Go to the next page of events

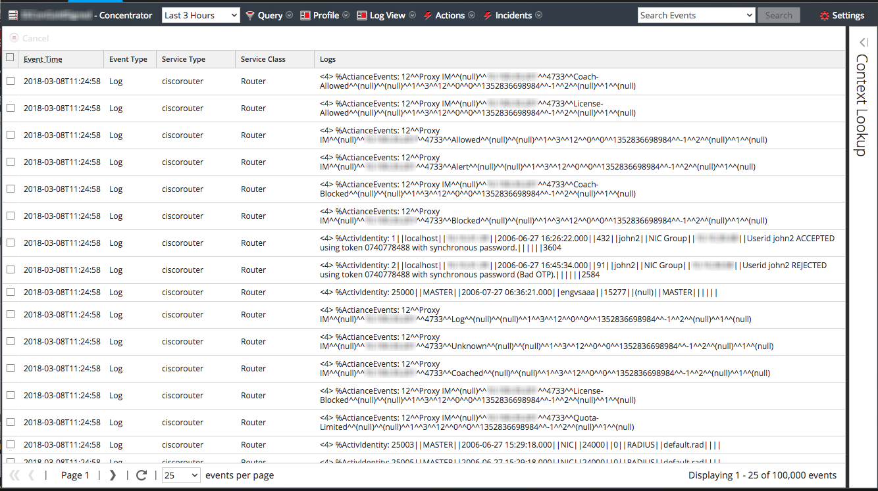(113, 475)
